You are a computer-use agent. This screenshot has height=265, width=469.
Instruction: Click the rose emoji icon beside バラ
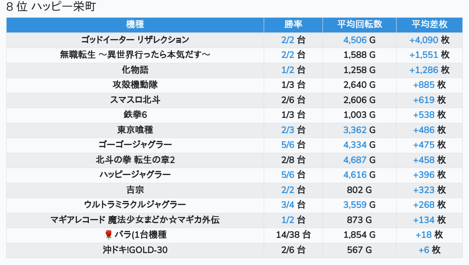[x=109, y=235]
